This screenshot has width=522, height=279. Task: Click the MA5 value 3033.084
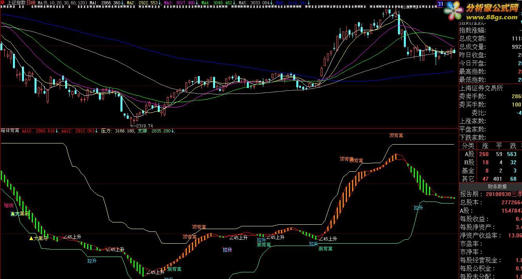click(x=260, y=2)
